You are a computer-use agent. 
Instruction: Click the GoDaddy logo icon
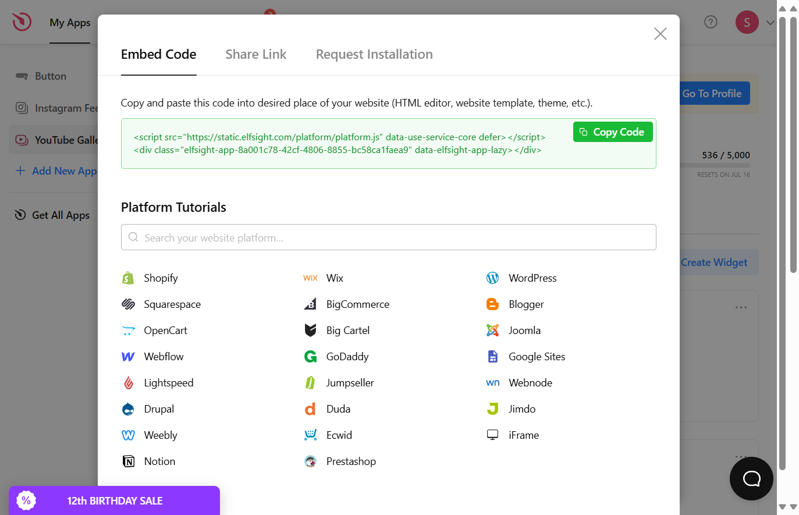pyautogui.click(x=310, y=357)
